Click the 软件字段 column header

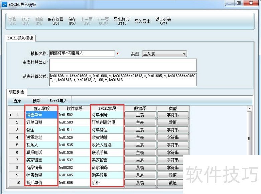74,108
